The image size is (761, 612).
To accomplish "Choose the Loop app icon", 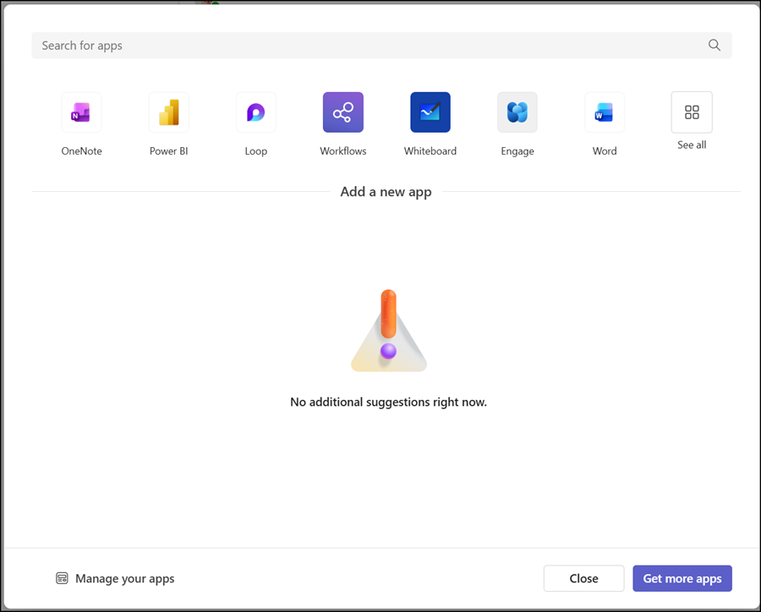I will [255, 112].
